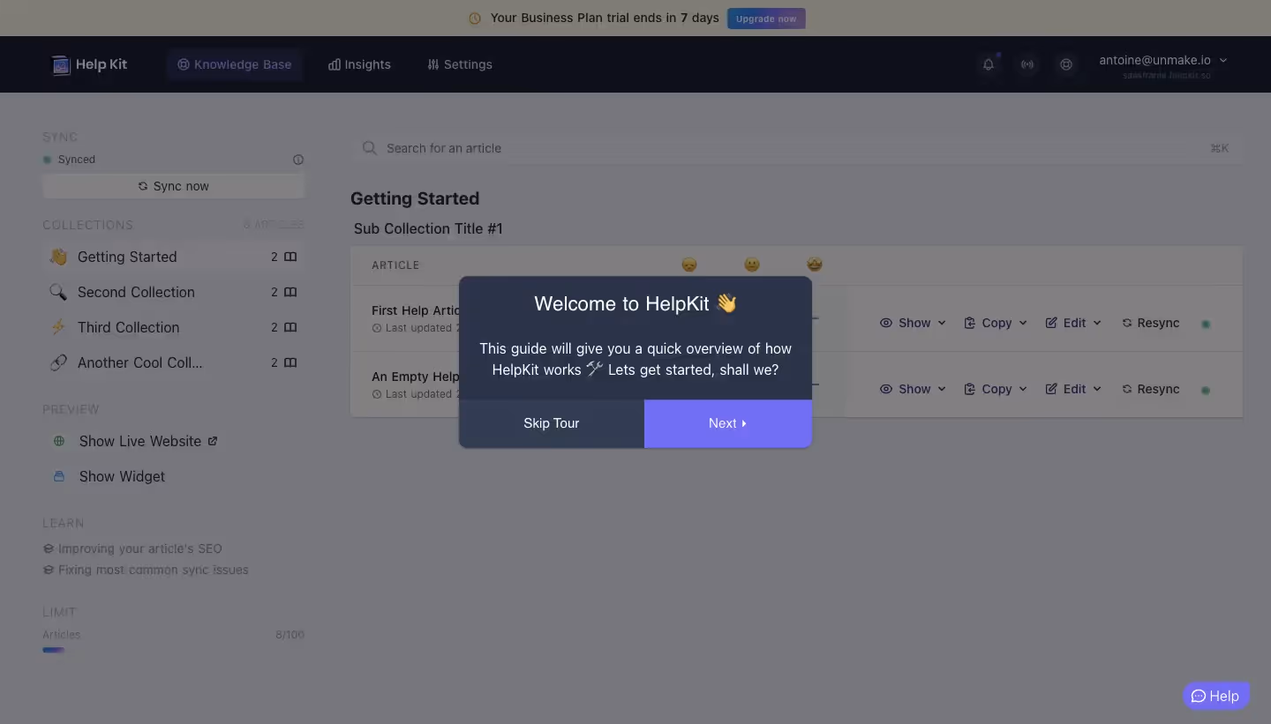This screenshot has height=724, width=1271.
Task: Click the Articles limit progress bar
Action: point(53,650)
